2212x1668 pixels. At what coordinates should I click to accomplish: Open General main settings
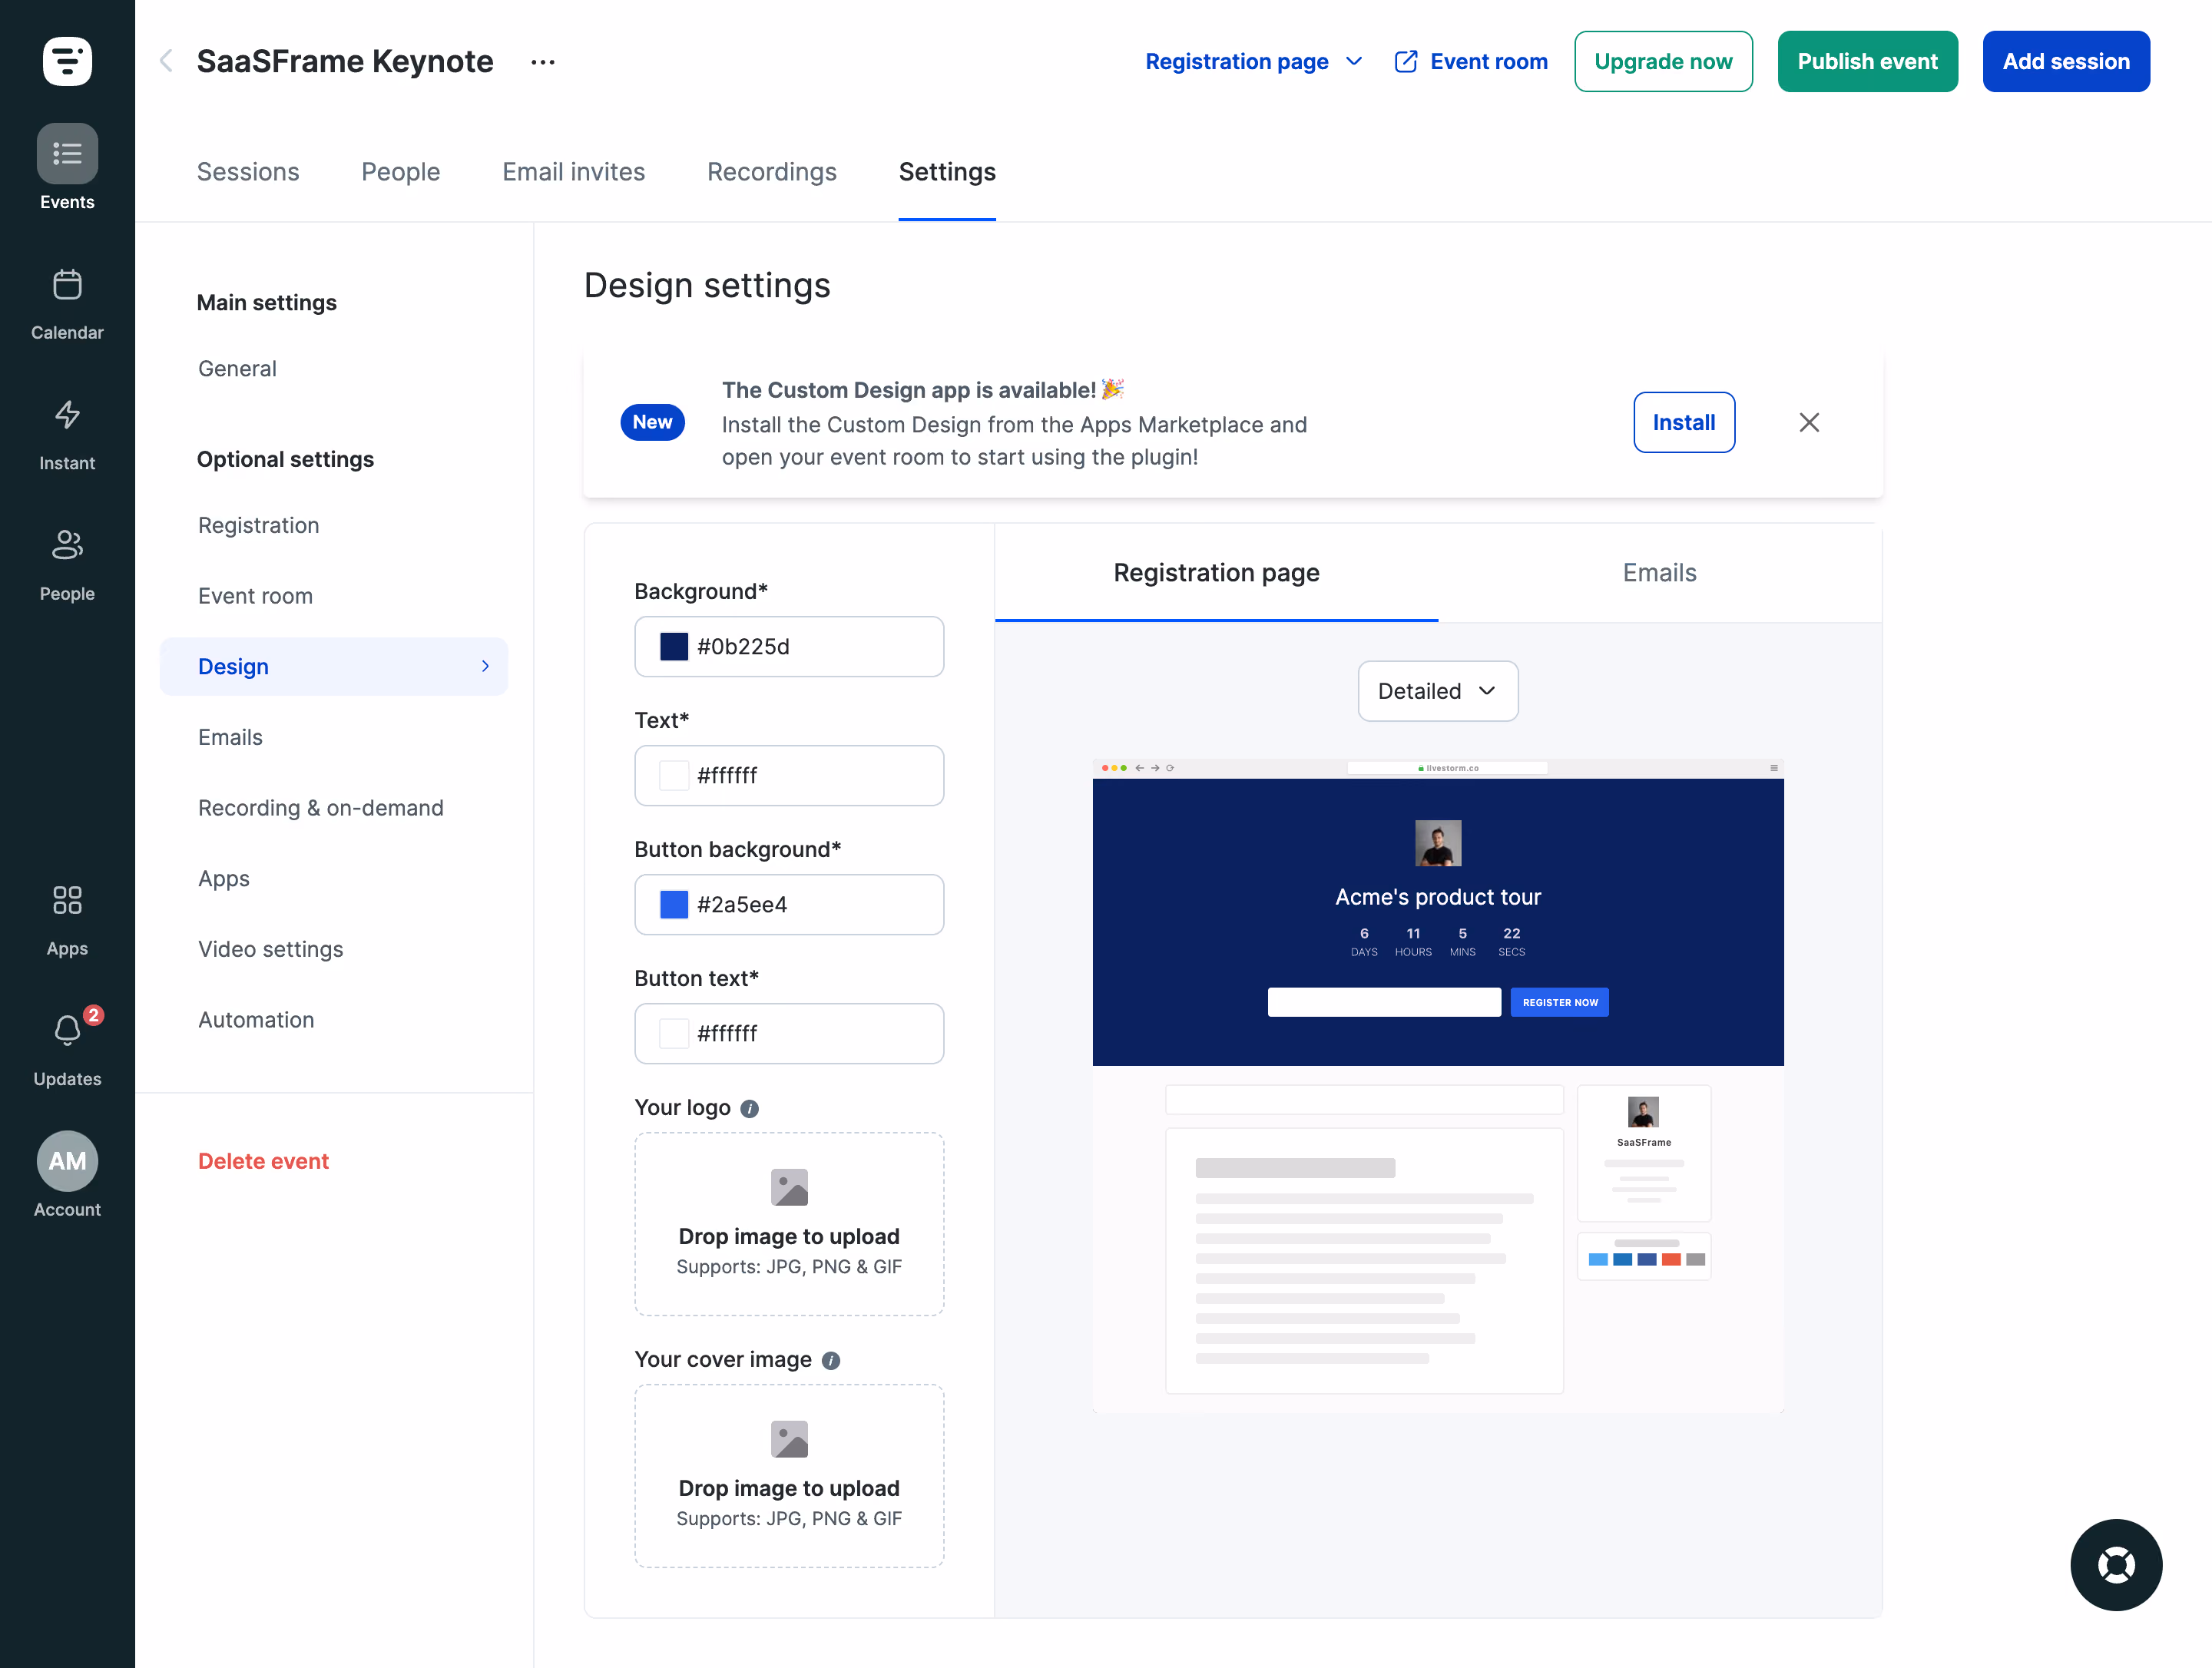click(x=237, y=368)
